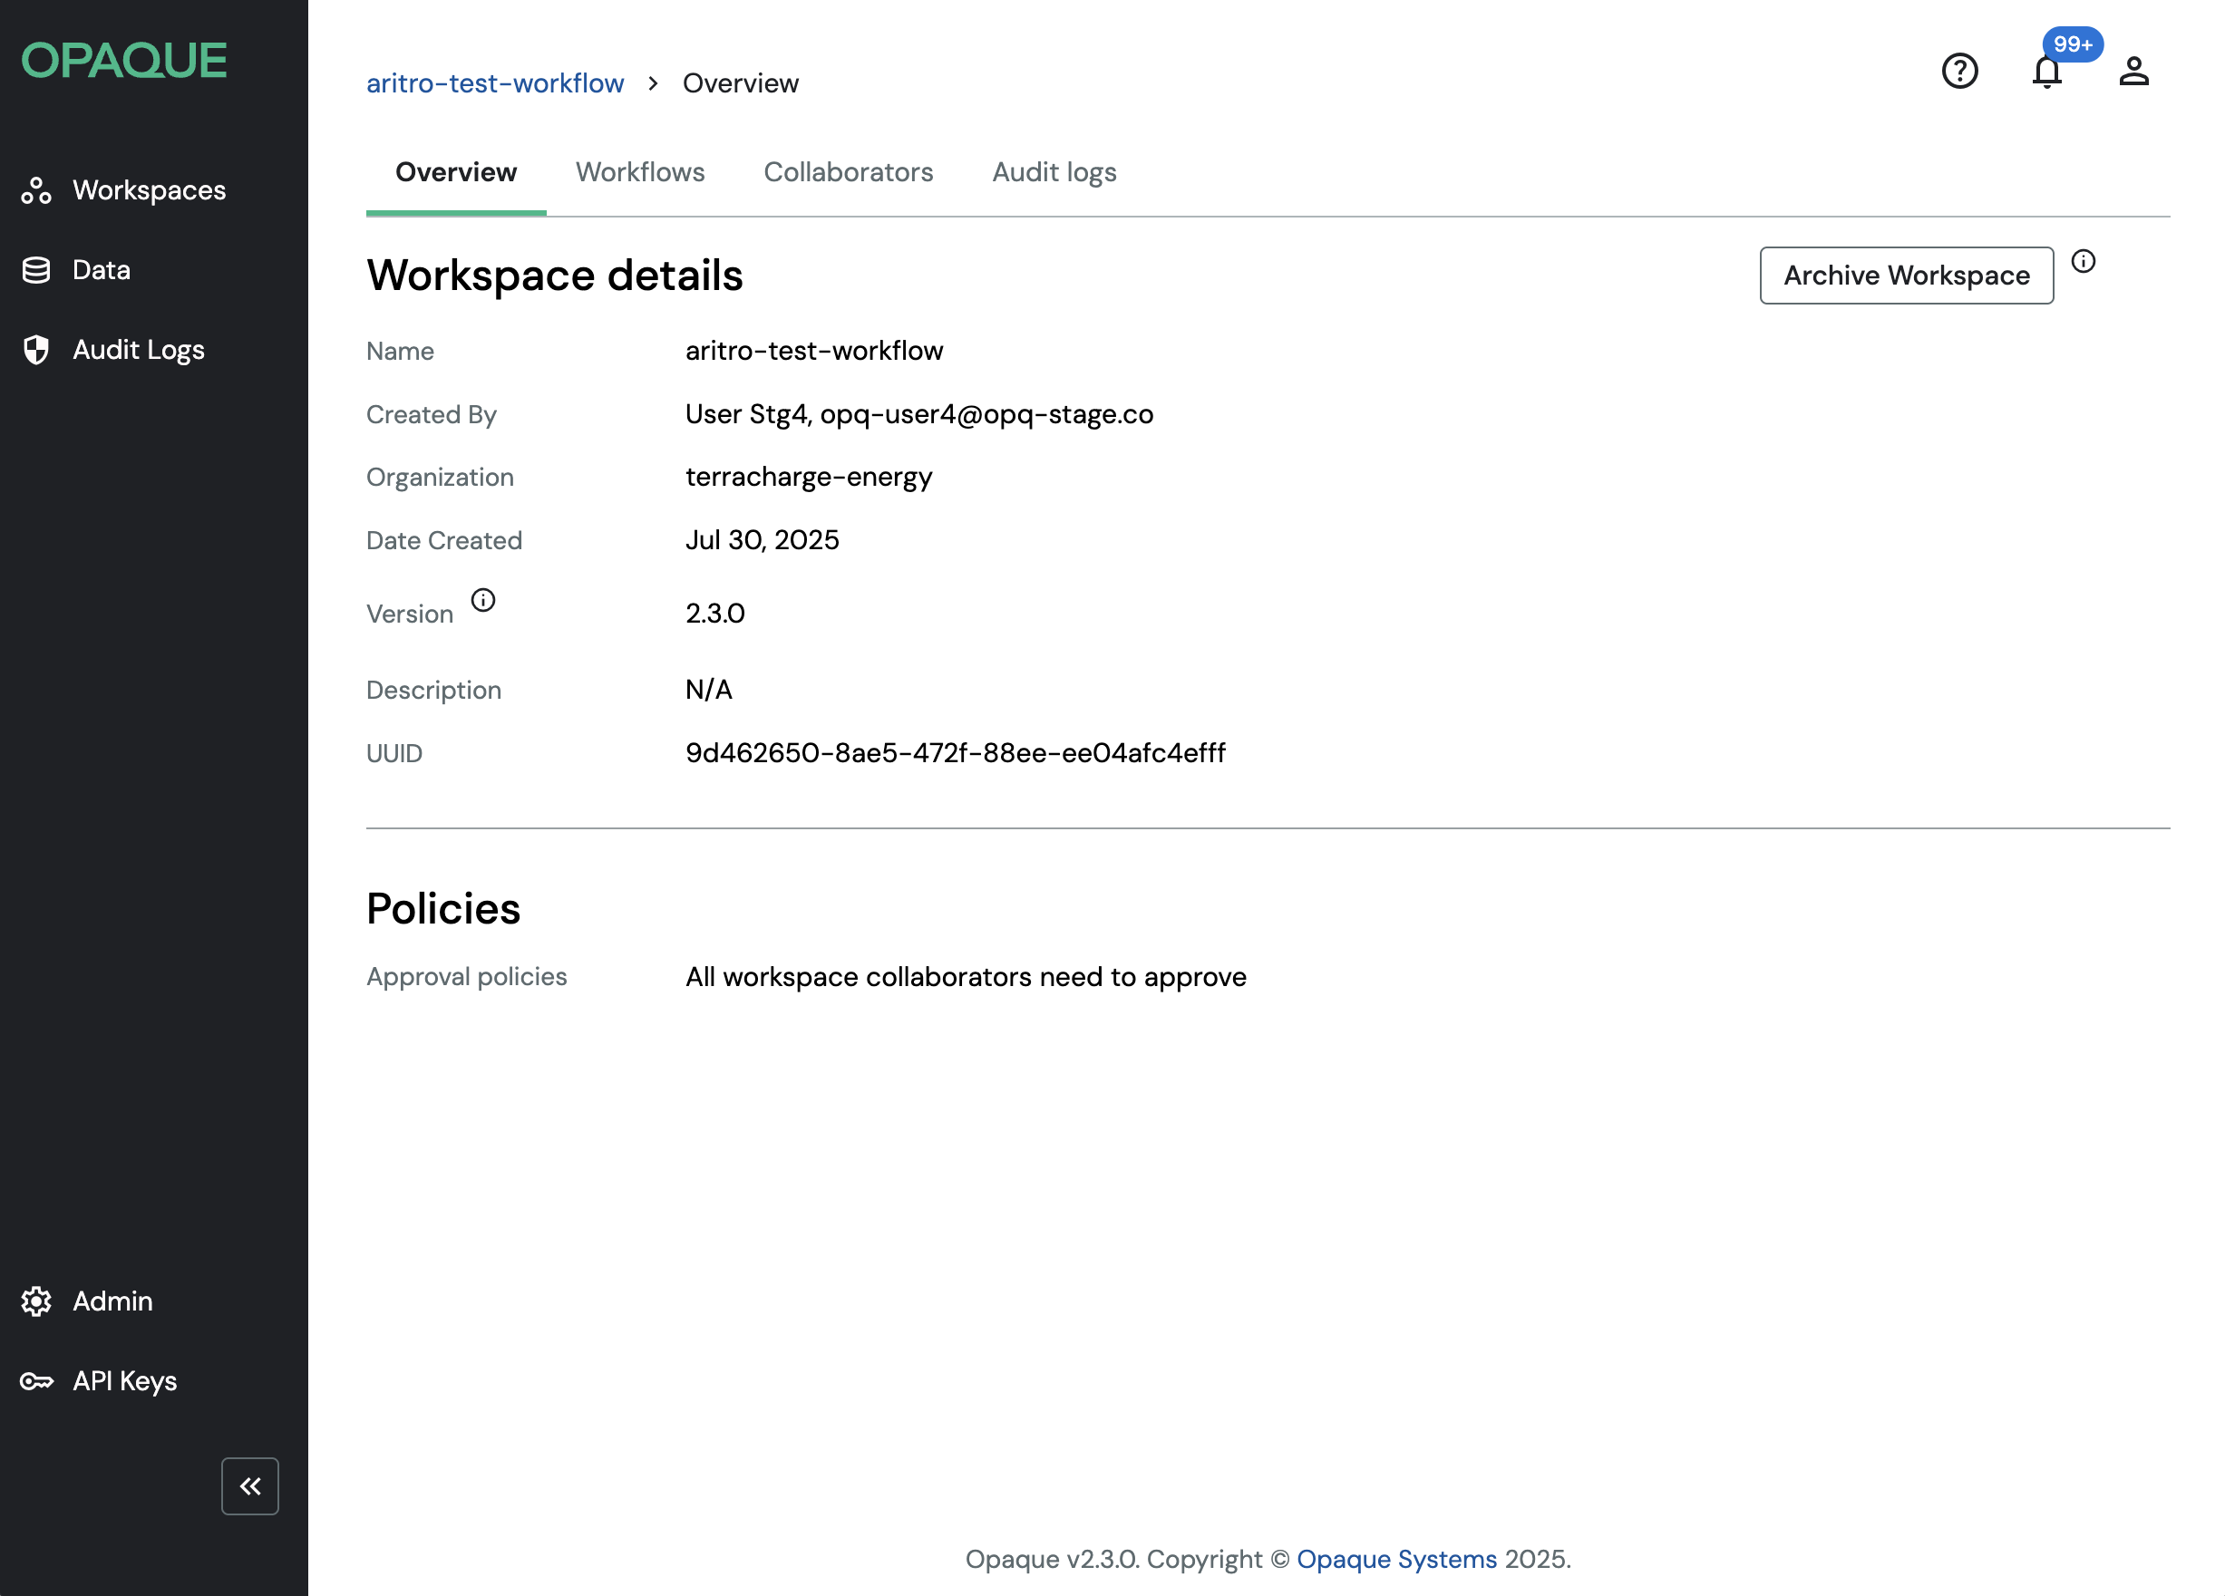
Task: Select the Overview tab
Action: [x=455, y=172]
